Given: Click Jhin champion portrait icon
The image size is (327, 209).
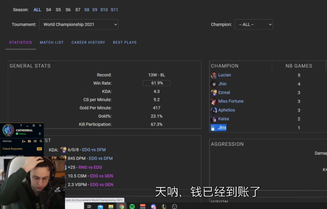Looking at the screenshot, I should tap(214, 84).
